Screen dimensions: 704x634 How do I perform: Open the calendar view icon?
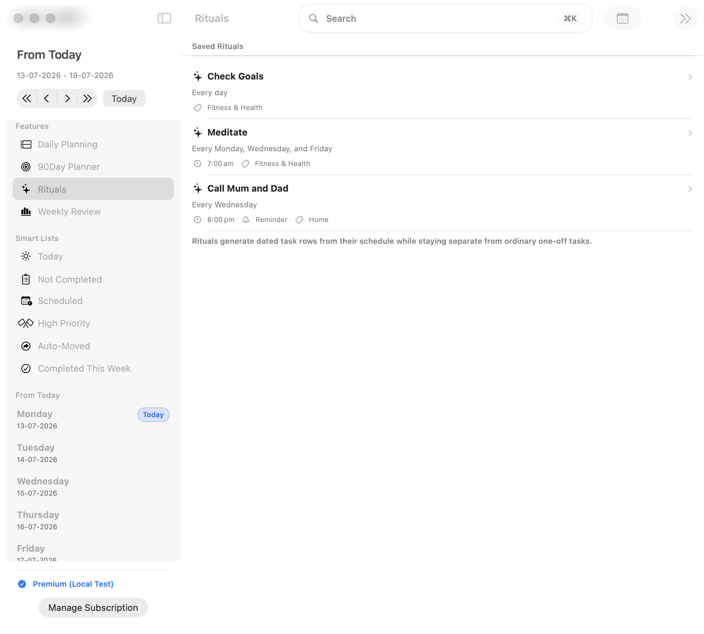pos(622,18)
